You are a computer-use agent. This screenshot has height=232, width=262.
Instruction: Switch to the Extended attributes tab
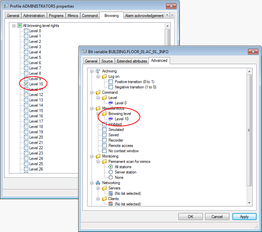point(132,61)
